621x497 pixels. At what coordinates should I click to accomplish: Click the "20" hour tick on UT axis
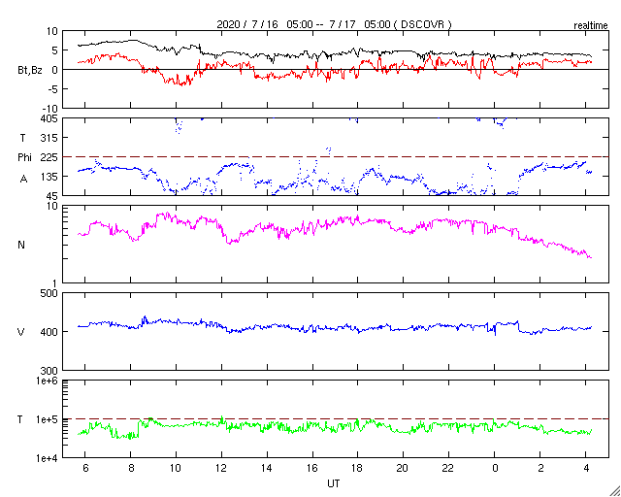pos(404,468)
